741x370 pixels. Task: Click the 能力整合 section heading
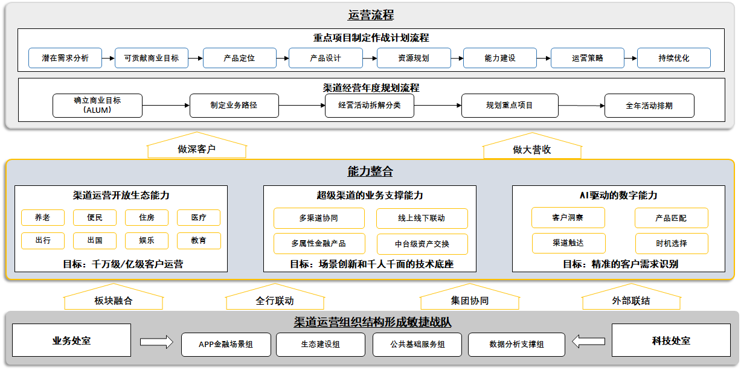tap(370, 171)
